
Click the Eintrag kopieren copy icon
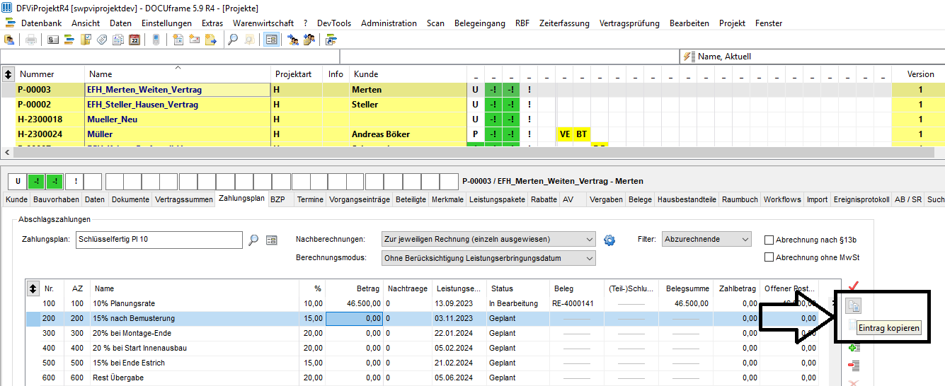(854, 306)
